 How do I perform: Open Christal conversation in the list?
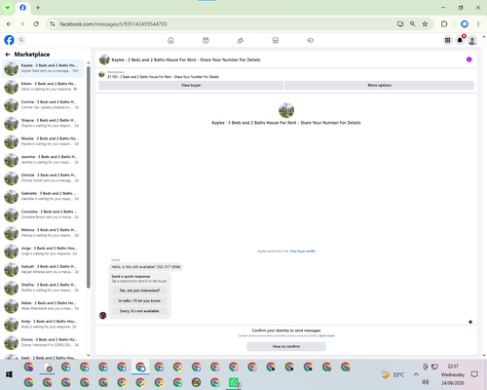pos(43,177)
